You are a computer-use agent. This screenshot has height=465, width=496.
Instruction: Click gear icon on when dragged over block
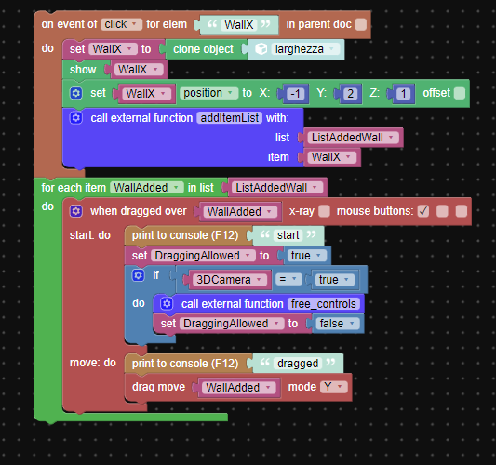point(76,211)
